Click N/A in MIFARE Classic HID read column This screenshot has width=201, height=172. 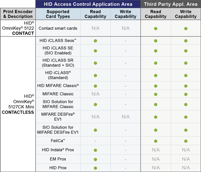coord(96,94)
